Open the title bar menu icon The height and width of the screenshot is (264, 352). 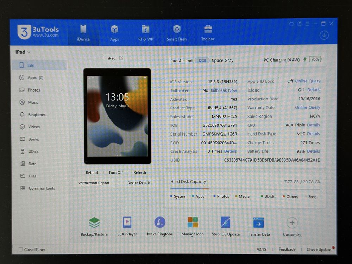[307, 24]
